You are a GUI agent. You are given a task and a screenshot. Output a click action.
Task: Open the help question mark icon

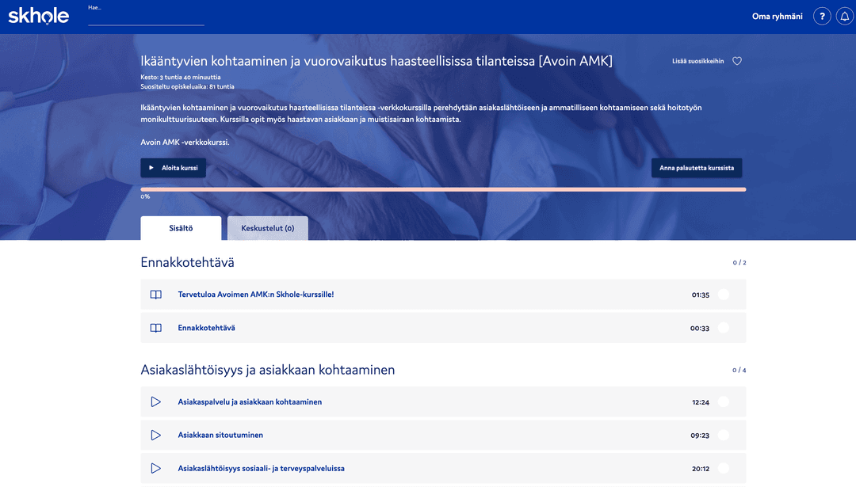822,17
